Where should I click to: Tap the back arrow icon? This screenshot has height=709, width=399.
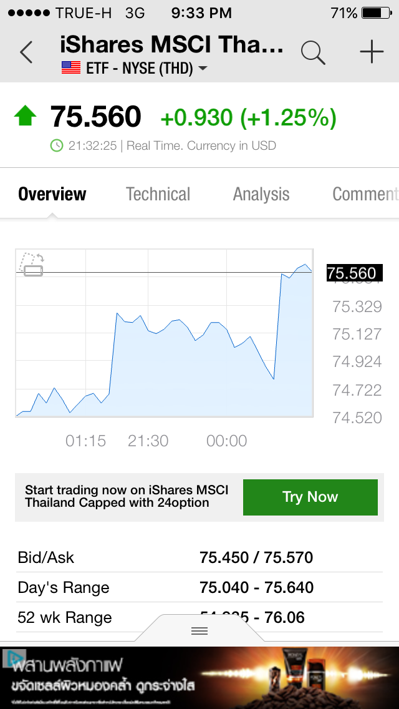coord(26,52)
